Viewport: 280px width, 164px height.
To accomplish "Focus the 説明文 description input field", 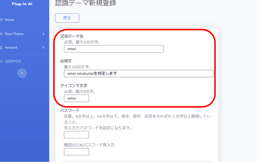I will (x=139, y=74).
